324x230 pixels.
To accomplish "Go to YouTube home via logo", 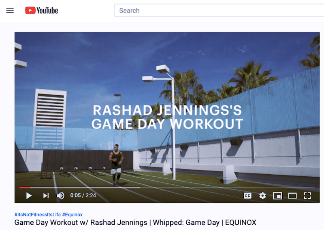I will tap(42, 10).
